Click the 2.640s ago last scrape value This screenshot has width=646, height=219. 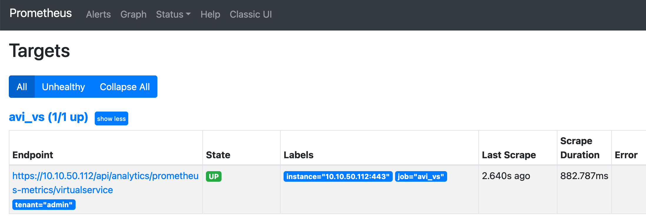click(x=506, y=176)
